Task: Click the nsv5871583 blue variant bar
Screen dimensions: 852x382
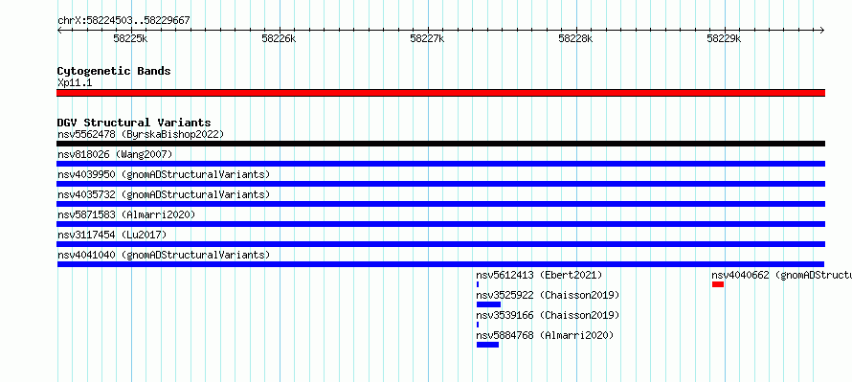Action: [x=440, y=224]
